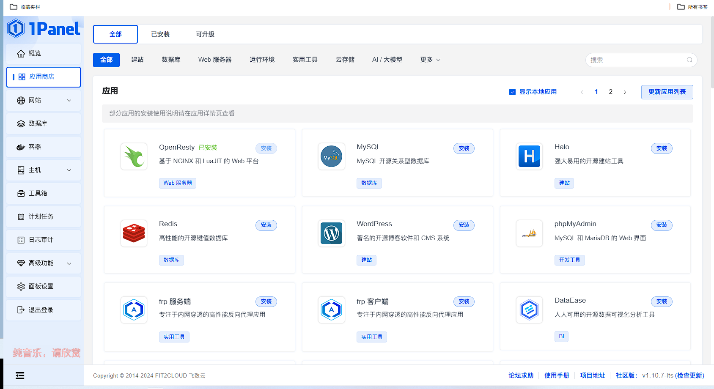Install frp 客户端 with 安装 button
This screenshot has width=714, height=389.
click(x=464, y=301)
